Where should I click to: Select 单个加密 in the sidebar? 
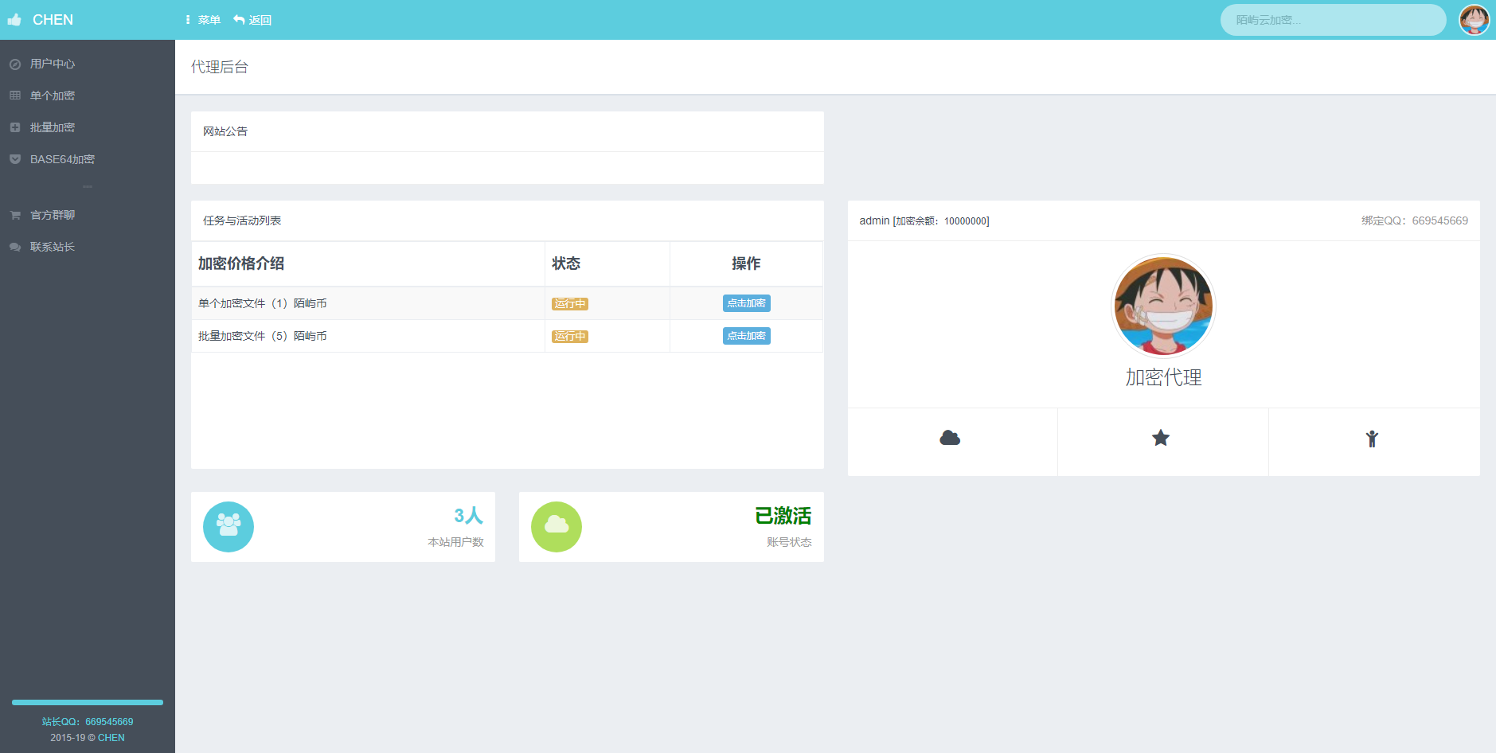[x=52, y=95]
